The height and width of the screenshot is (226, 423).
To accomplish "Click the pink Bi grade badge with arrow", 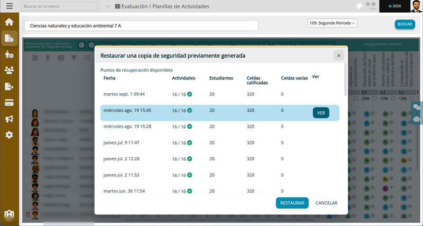I will click(385, 188).
